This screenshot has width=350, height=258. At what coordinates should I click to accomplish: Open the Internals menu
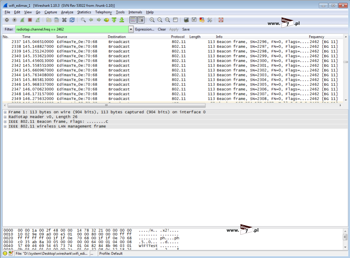coord(135,12)
